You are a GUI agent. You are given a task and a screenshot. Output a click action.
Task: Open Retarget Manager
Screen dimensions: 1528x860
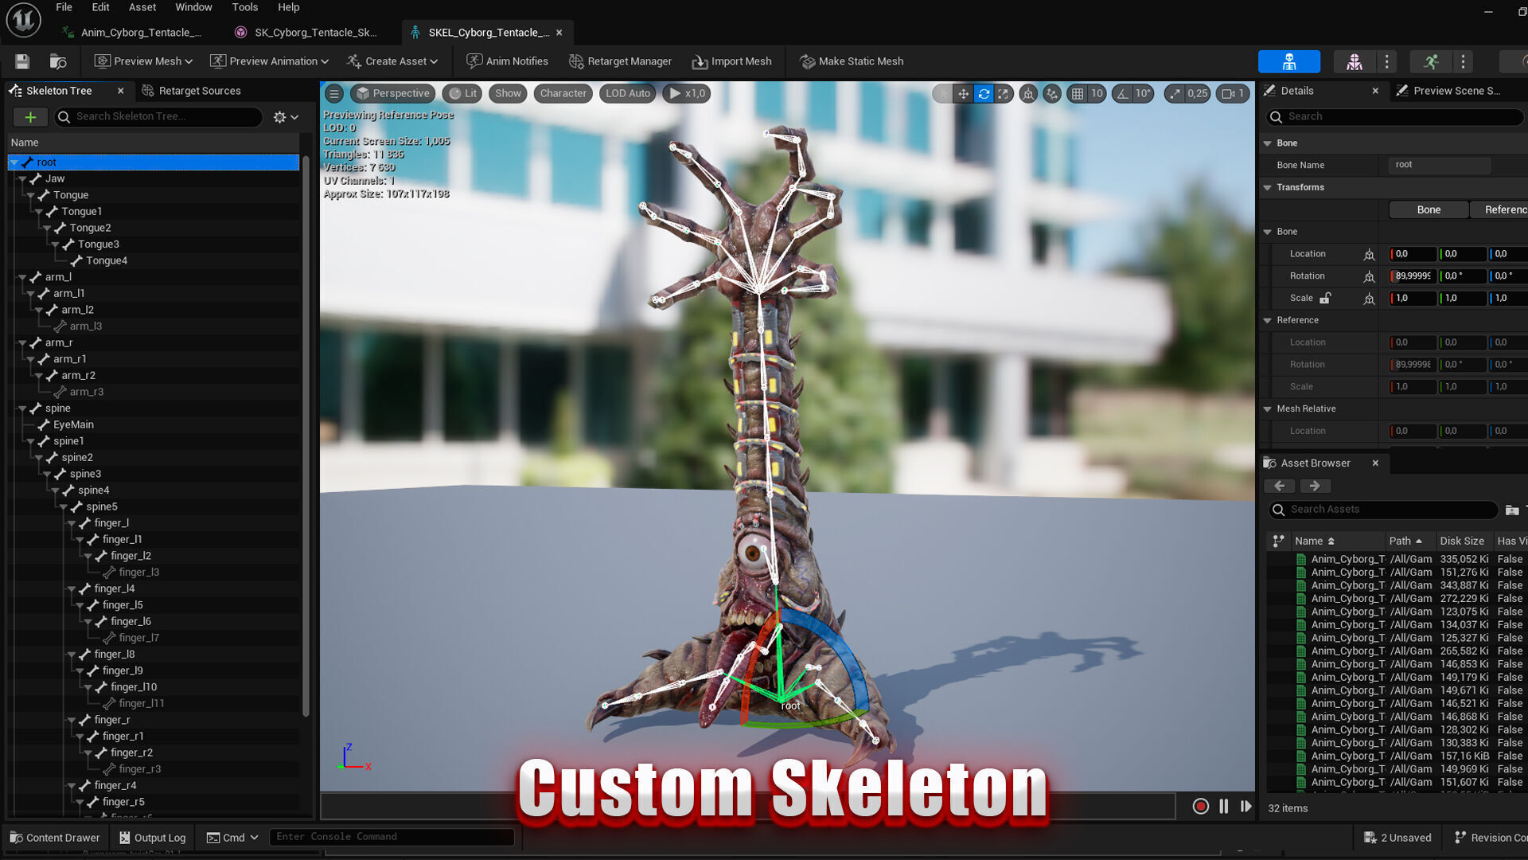621,61
